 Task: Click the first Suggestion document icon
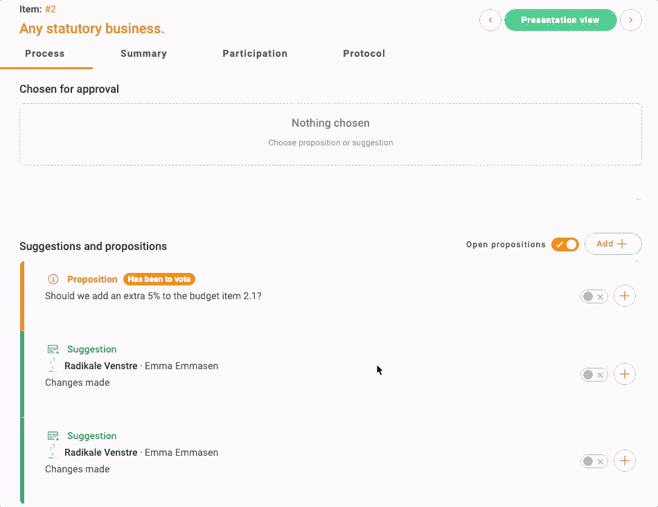tap(53, 350)
